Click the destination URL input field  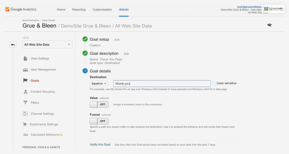point(162,84)
